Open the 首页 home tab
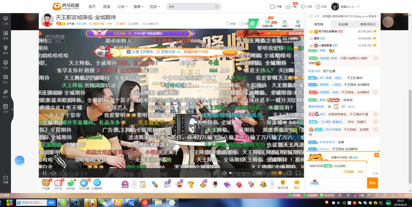Viewport: 412px width, 207px height. pyautogui.click(x=92, y=7)
